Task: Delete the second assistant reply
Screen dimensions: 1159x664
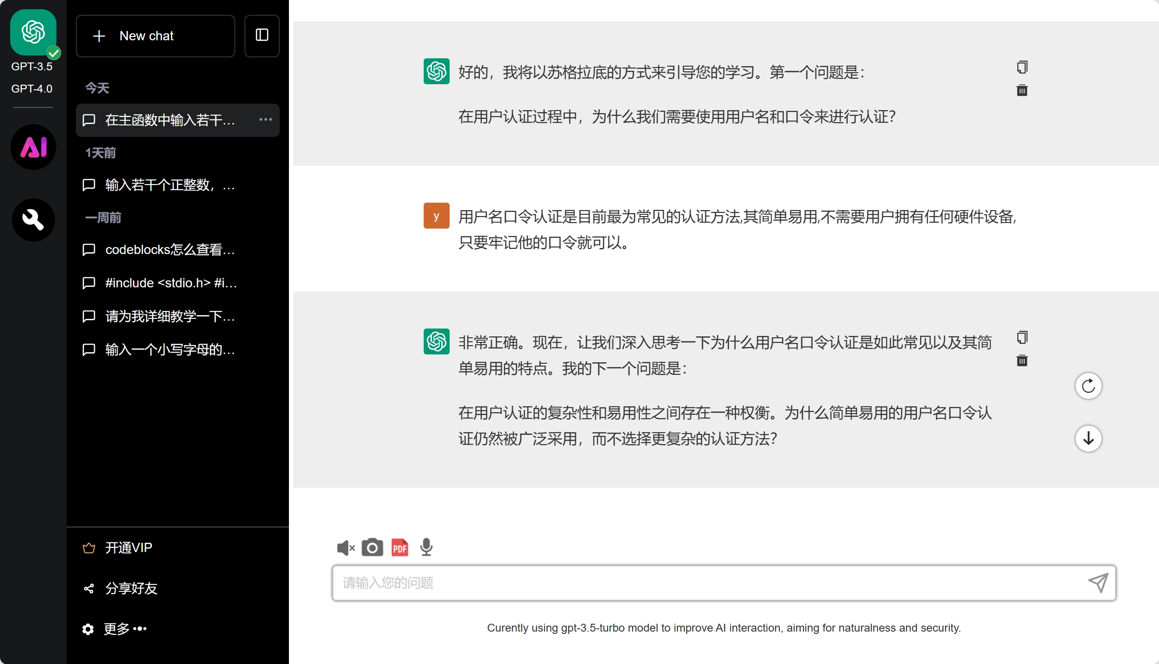Action: coord(1022,361)
